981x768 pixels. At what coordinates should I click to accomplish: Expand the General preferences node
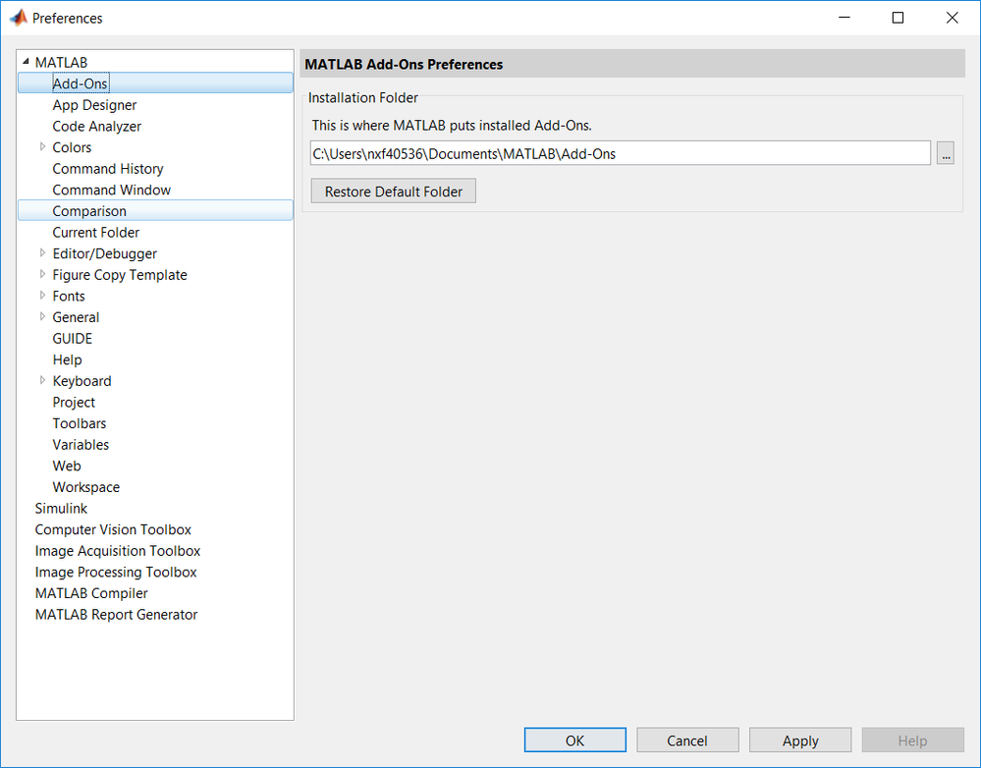point(42,317)
